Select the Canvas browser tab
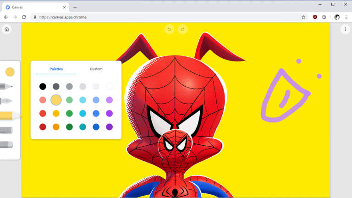 (x=35, y=7)
